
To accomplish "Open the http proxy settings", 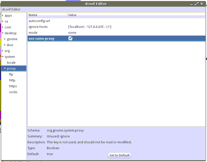I will pos(12,80).
